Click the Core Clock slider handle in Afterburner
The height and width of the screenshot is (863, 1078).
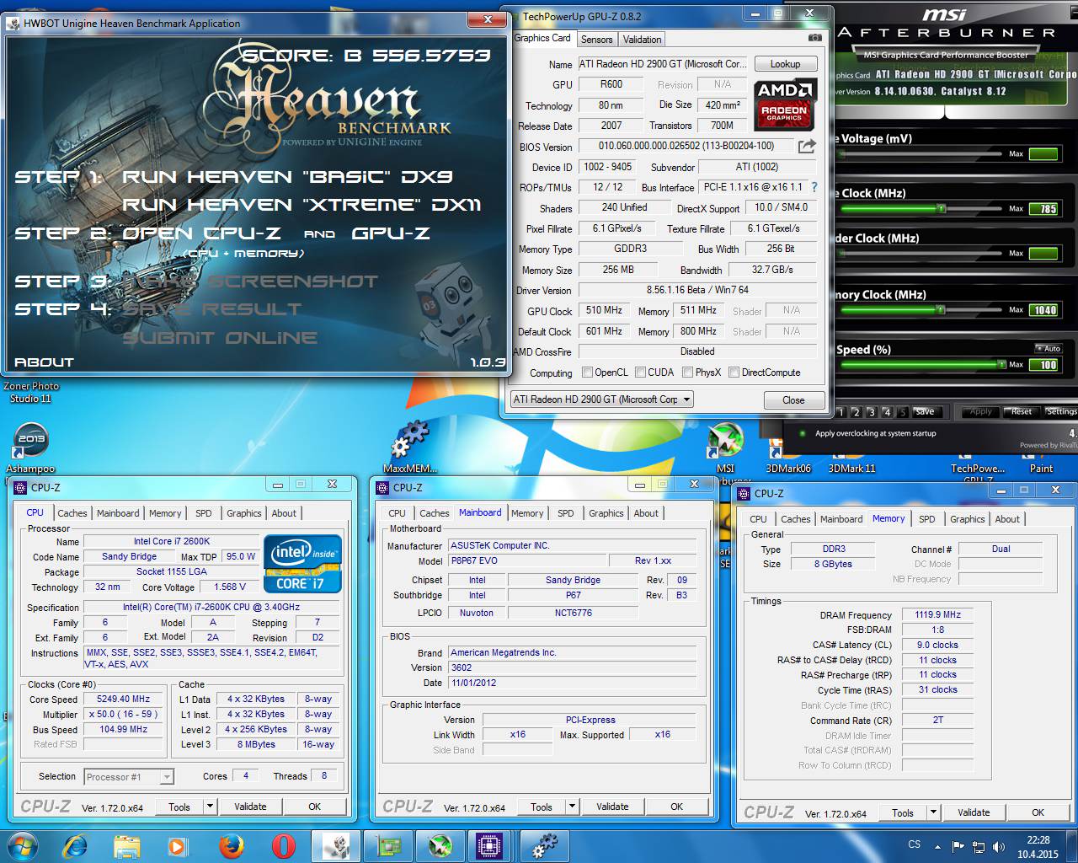pyautogui.click(x=941, y=208)
